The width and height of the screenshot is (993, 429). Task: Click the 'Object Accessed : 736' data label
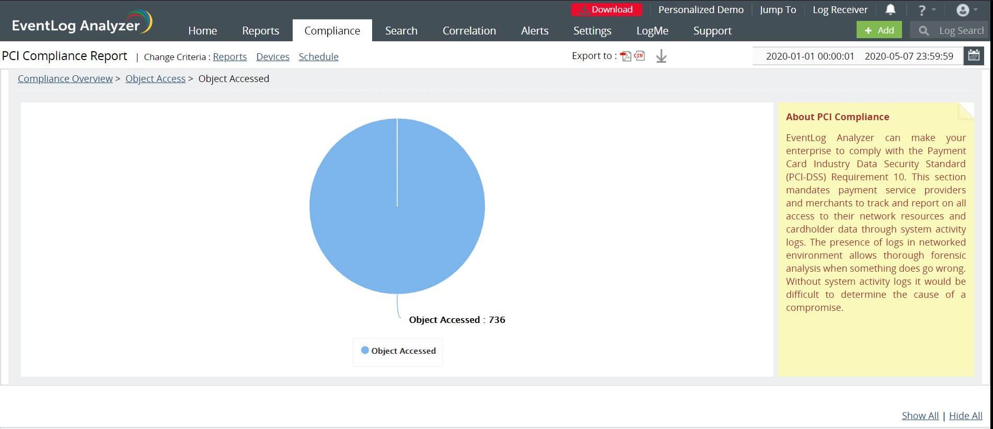pyautogui.click(x=457, y=320)
